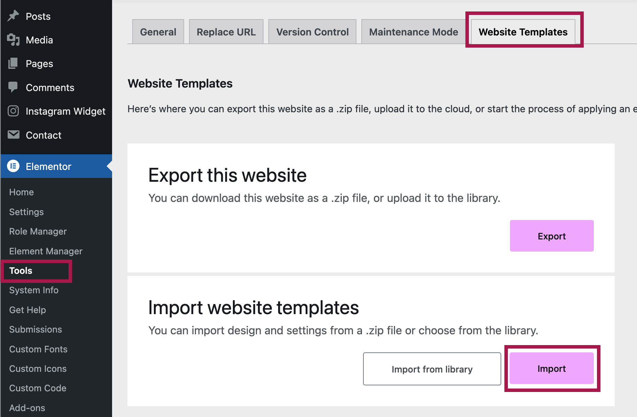Select the Maintenance Mode tab
Screen dimensions: 637x417
click(x=413, y=32)
